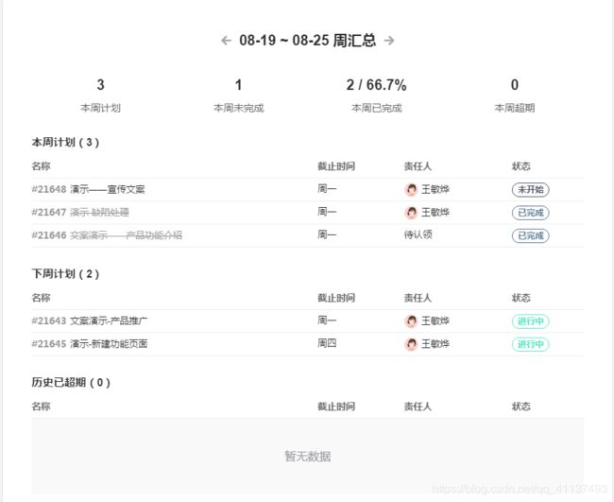This screenshot has height=502, width=614.
Task: Open task #21645 演示-新建功能页面
Action: coord(90,344)
